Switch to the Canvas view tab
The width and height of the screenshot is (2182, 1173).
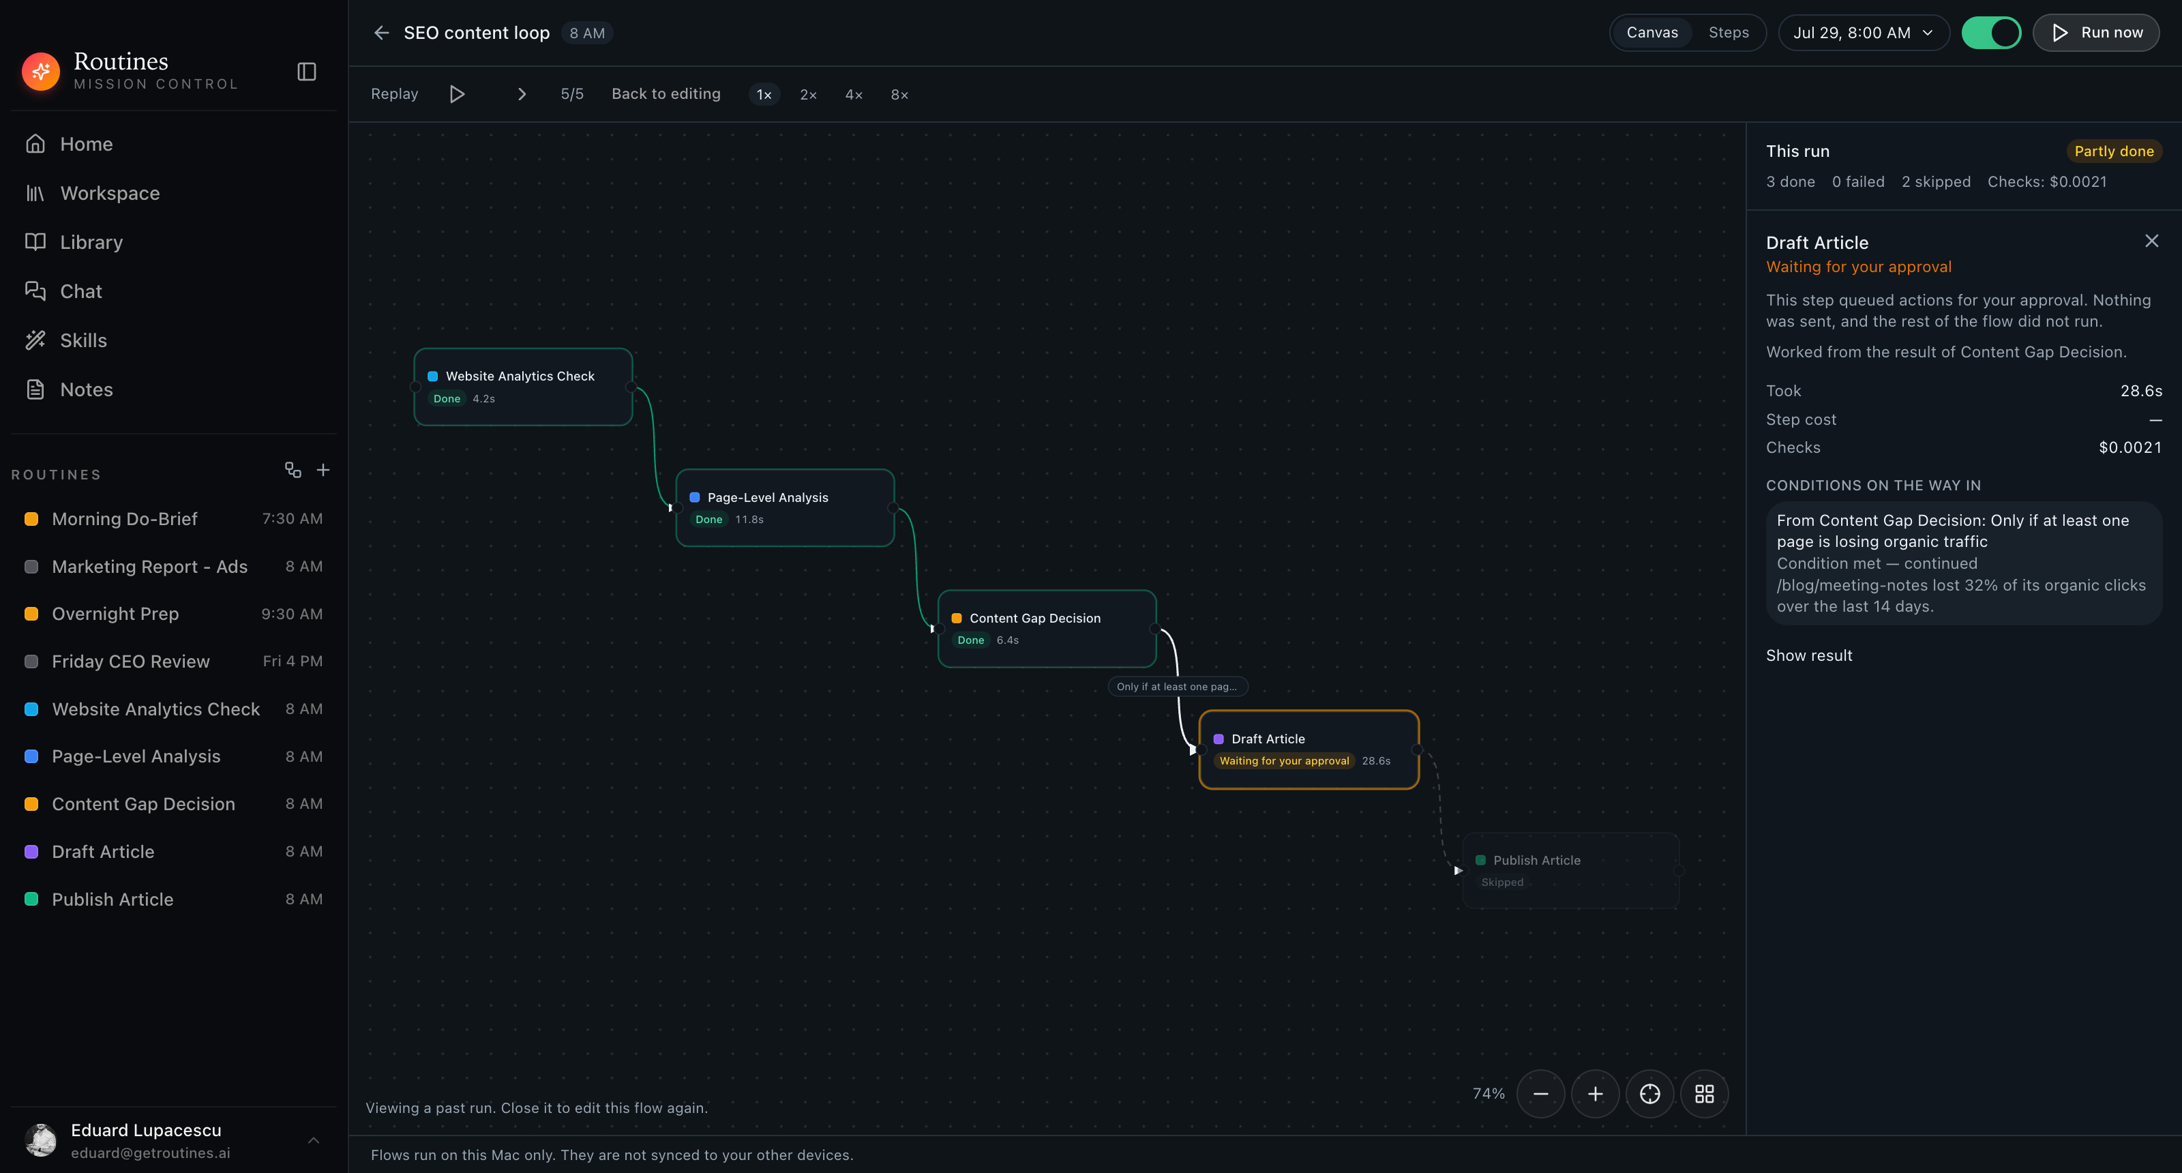click(x=1652, y=33)
